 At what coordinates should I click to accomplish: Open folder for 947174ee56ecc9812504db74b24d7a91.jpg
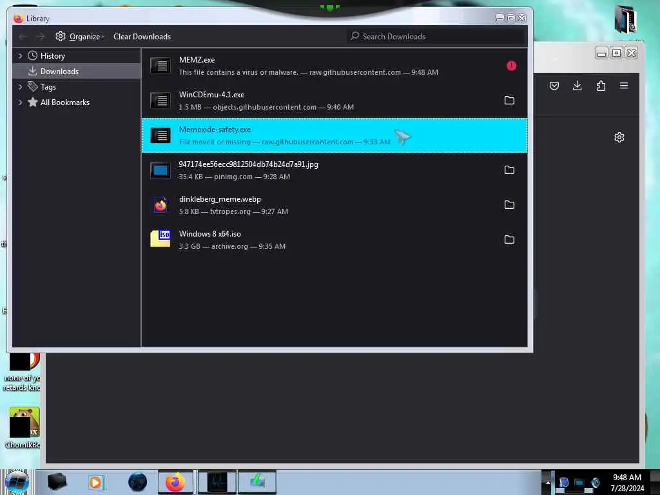(x=509, y=170)
